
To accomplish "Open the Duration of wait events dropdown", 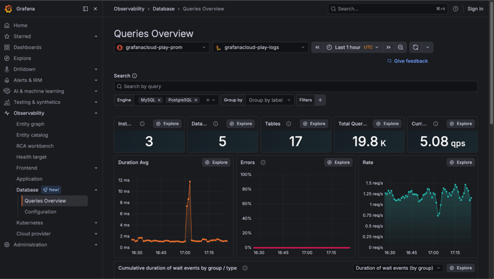I will coord(397,267).
